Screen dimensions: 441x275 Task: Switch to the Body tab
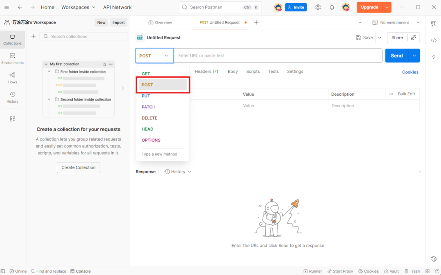[233, 72]
